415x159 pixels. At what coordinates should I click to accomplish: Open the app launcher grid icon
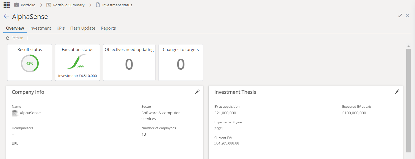pos(7,5)
